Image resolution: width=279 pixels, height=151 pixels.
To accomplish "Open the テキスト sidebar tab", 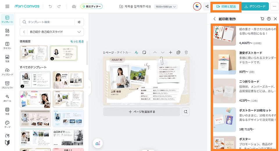I will tap(7, 45).
